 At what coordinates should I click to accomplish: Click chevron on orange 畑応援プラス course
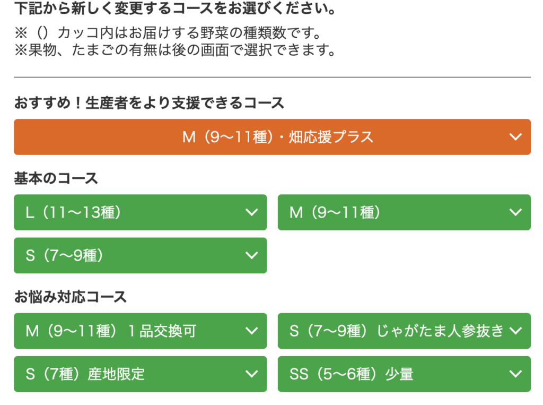click(x=515, y=137)
